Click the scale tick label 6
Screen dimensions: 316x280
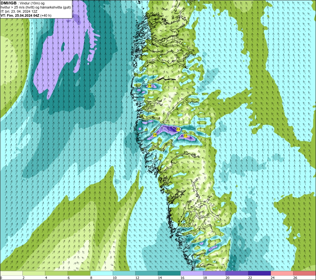coord(69,278)
